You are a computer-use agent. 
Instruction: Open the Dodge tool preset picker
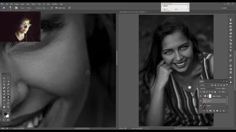pos(6,8)
